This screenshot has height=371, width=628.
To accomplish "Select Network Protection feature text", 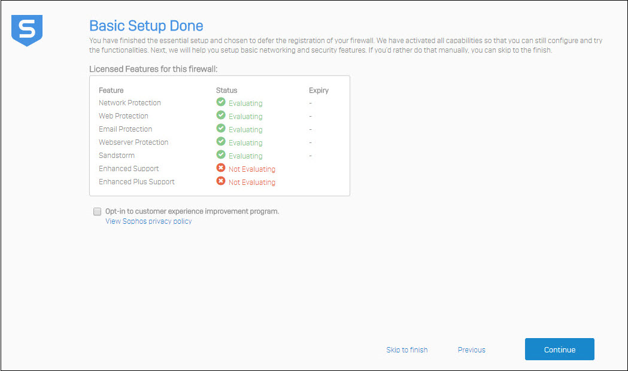I will (130, 103).
